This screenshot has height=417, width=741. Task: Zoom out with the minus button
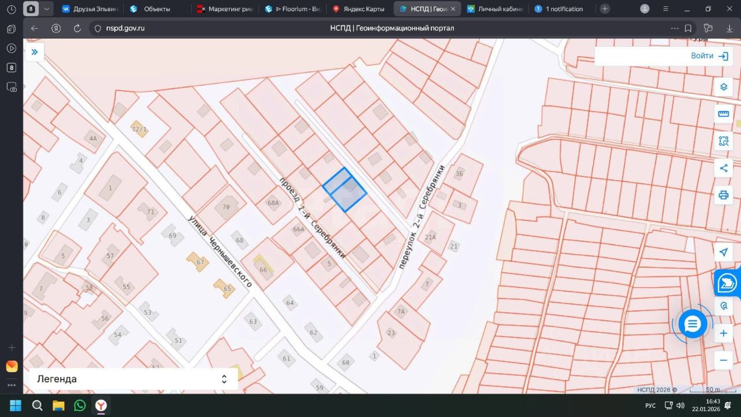tap(723, 360)
